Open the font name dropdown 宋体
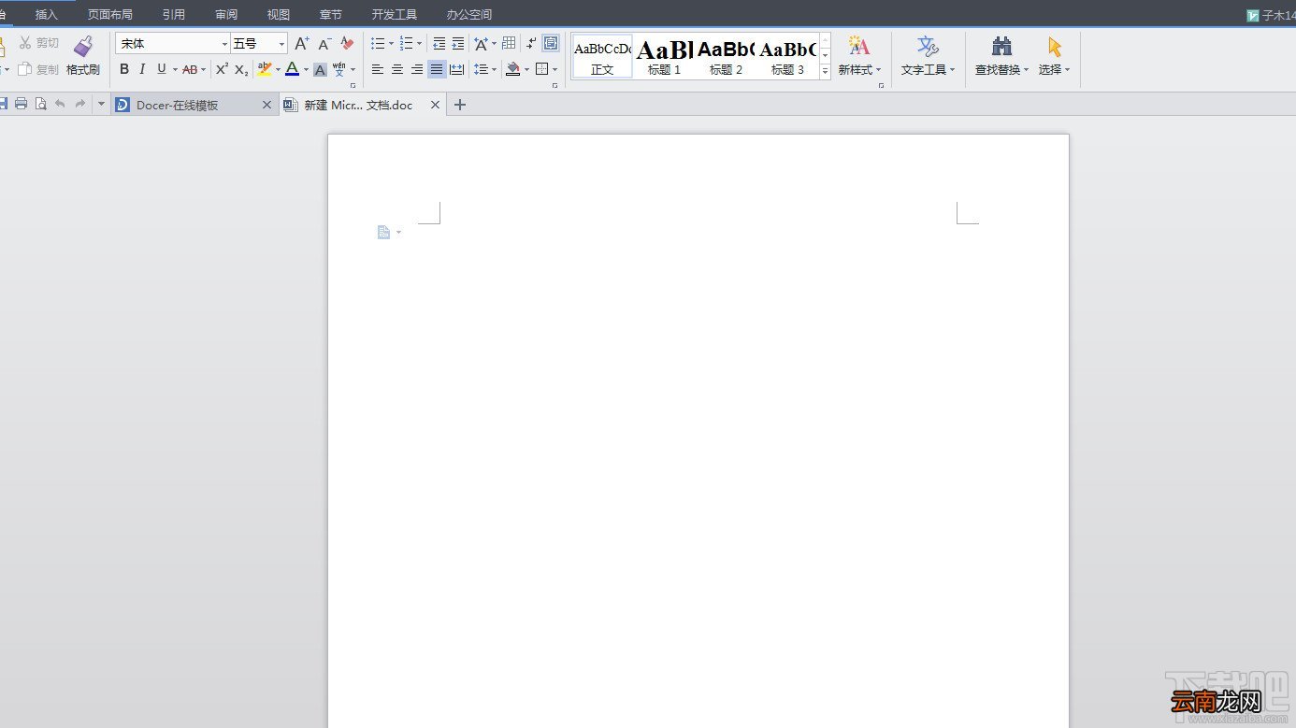Image resolution: width=1296 pixels, height=728 pixels. pos(224,44)
